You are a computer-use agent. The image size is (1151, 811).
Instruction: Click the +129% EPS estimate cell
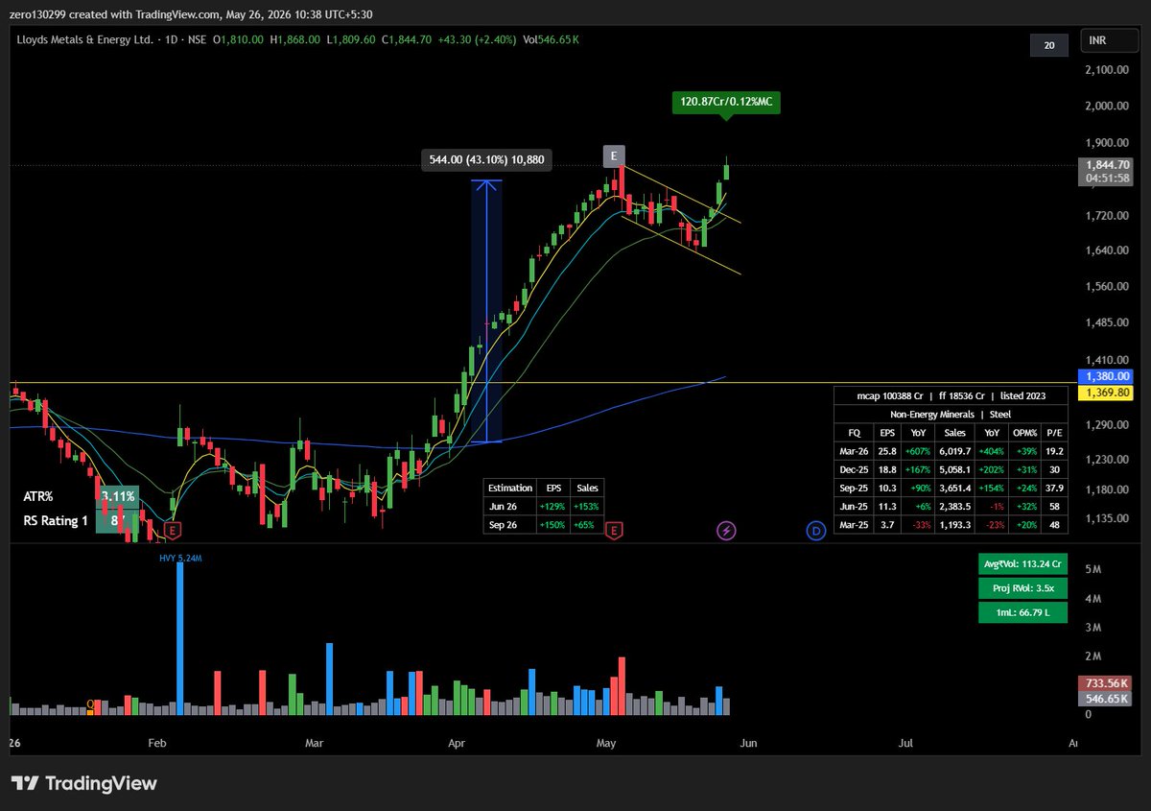point(553,506)
